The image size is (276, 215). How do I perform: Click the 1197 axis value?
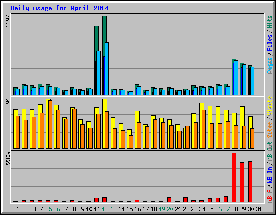8,21
